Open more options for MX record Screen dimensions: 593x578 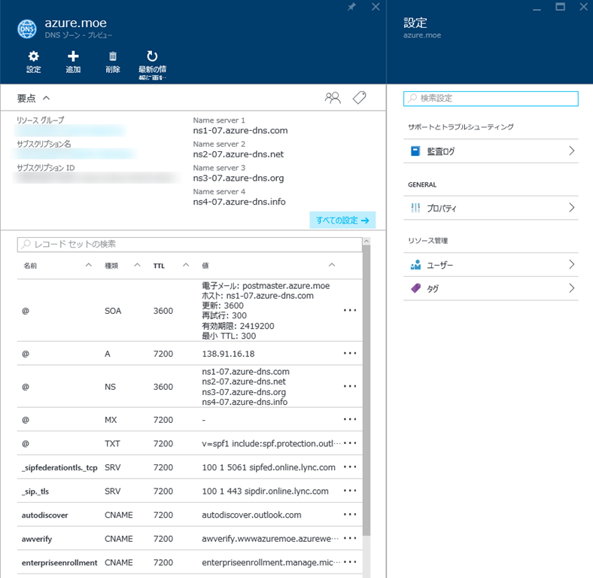pos(350,419)
